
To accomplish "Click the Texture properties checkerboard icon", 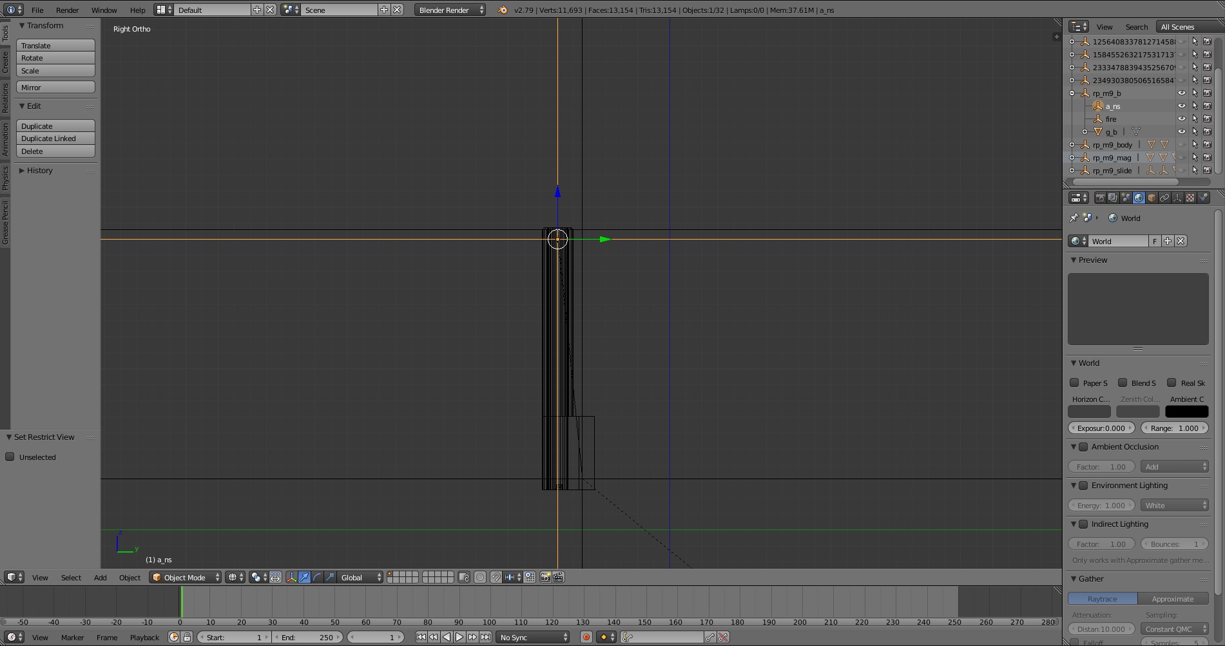I will [x=1190, y=198].
